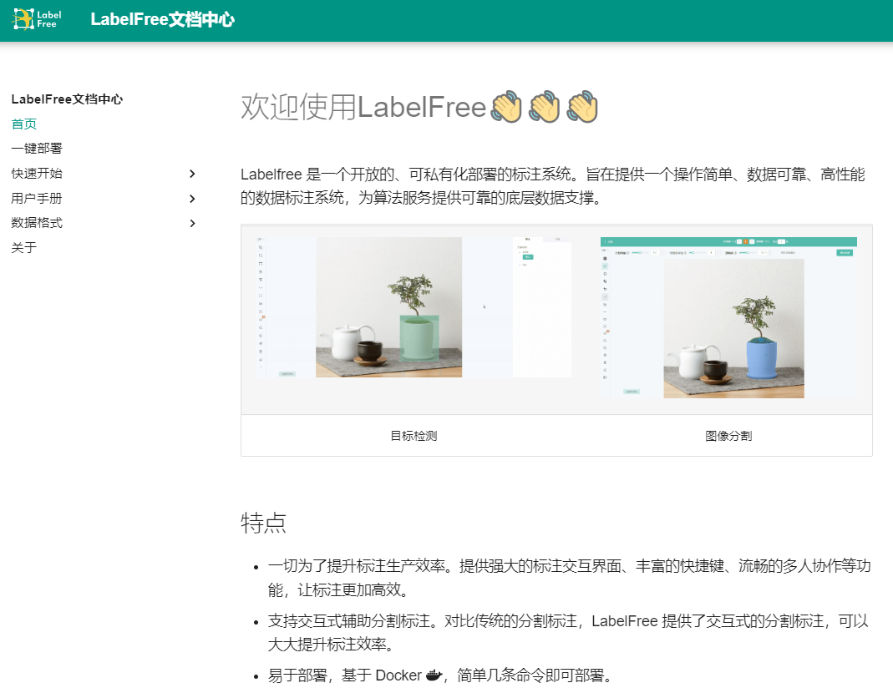Click the bullet starting 易于部署
The image size is (893, 688).
pyautogui.click(x=440, y=675)
